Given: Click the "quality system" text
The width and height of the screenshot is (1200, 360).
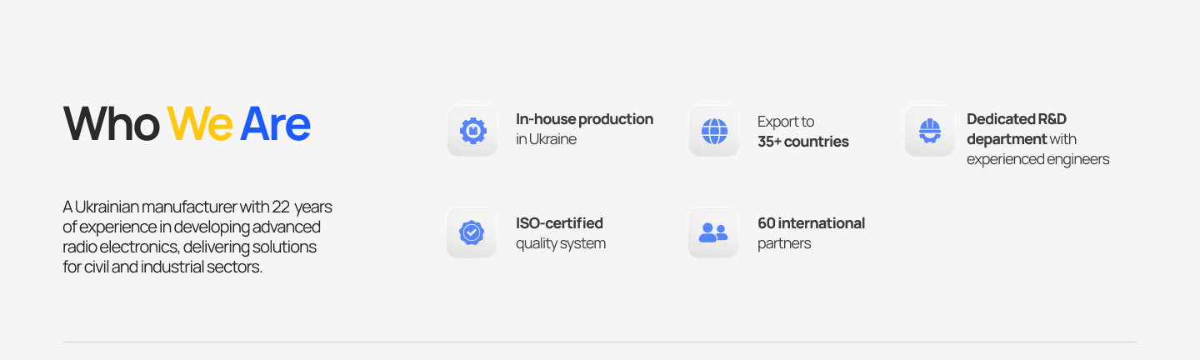Looking at the screenshot, I should pos(560,243).
